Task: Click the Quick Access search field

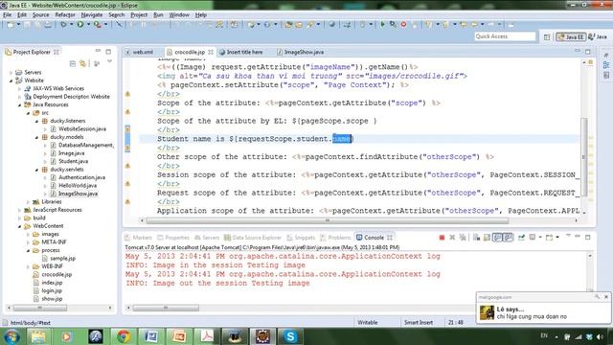Action: click(505, 36)
